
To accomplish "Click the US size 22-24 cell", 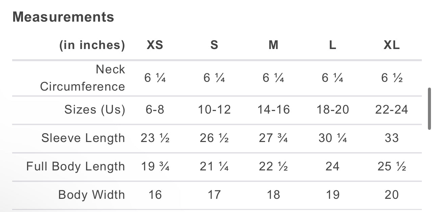I will [x=392, y=110].
